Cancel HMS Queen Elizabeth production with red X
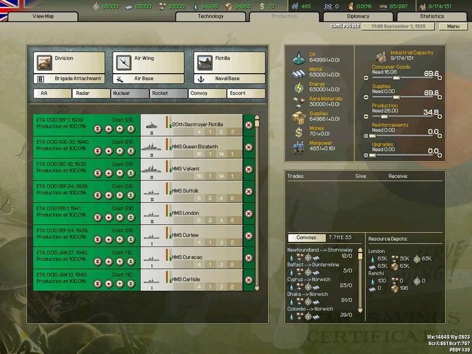The width and height of the screenshot is (472, 354). [248, 147]
